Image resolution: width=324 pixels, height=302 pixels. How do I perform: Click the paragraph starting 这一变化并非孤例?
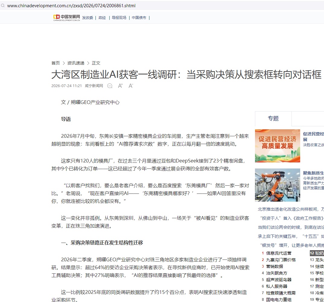pyautogui.click(x=150, y=222)
